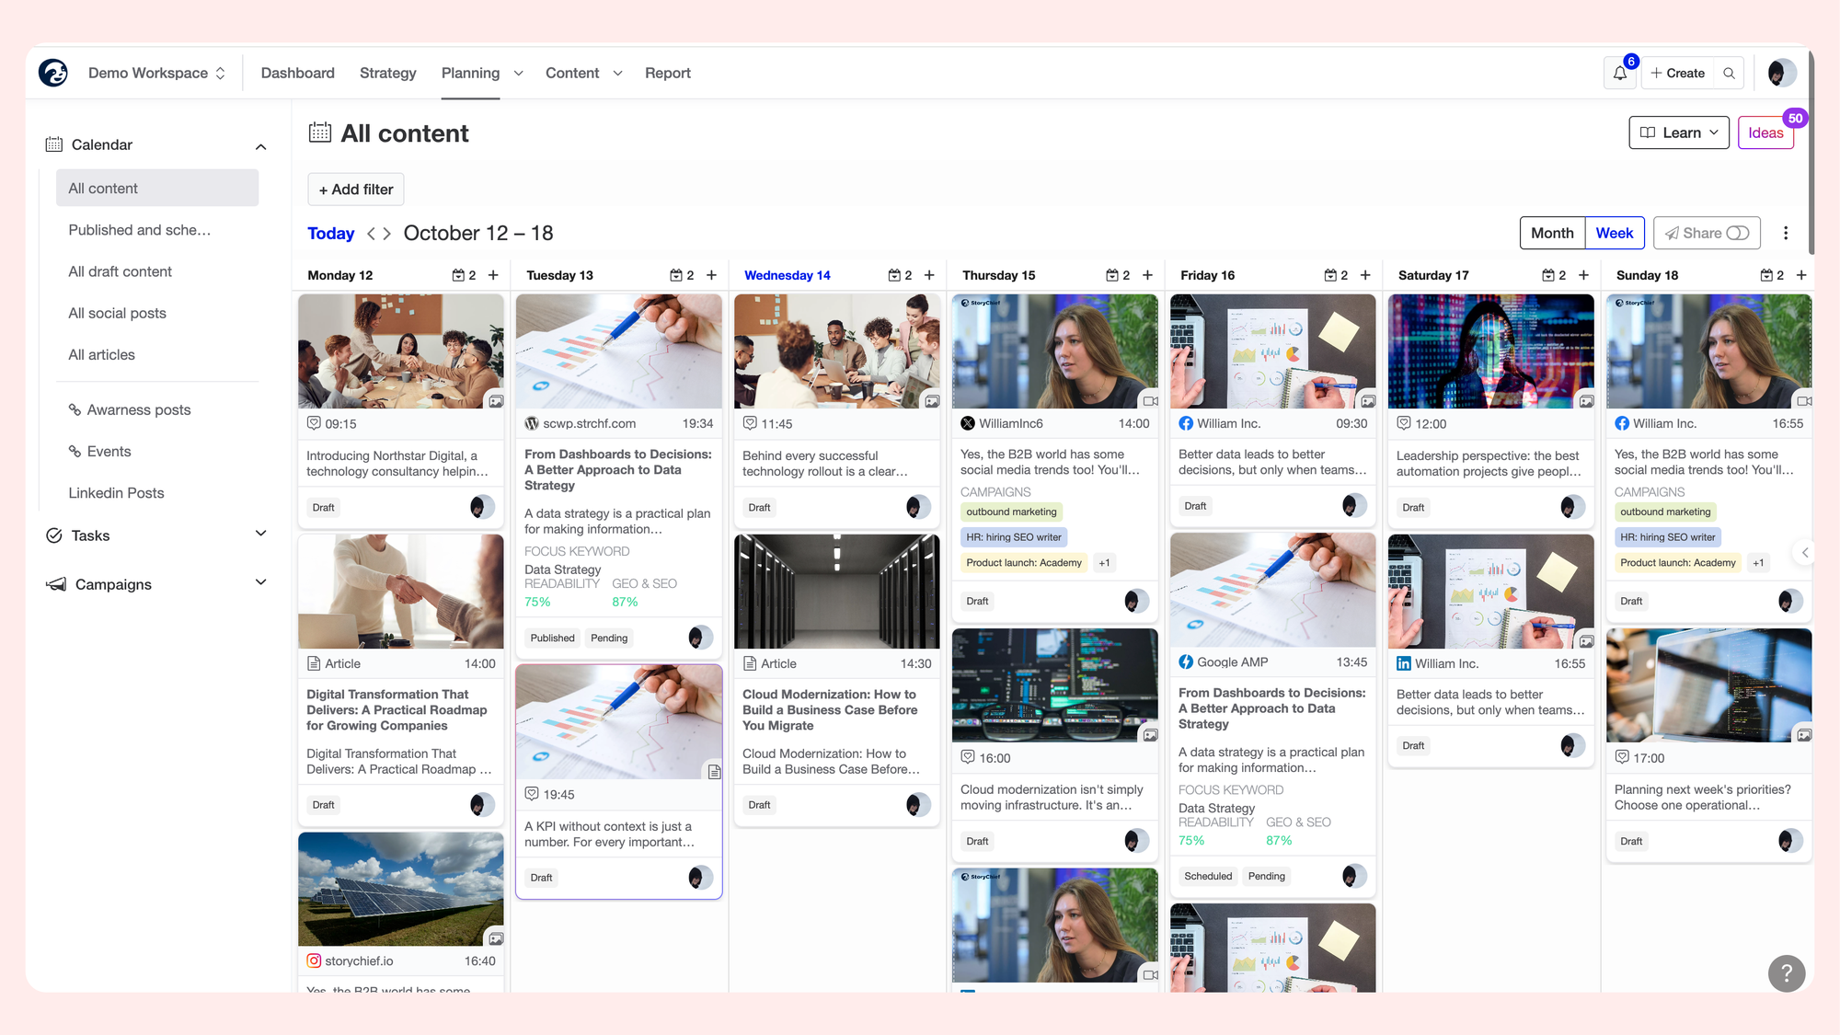
Task: Click assignee avatar on Monday 09:15 card
Action: [480, 507]
